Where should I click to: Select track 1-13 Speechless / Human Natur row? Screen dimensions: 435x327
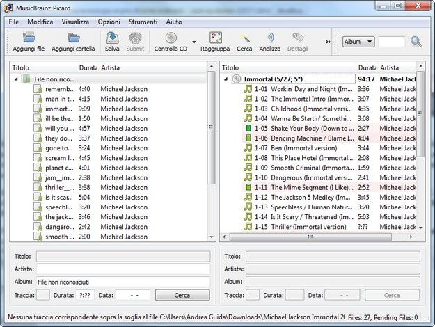point(330,207)
